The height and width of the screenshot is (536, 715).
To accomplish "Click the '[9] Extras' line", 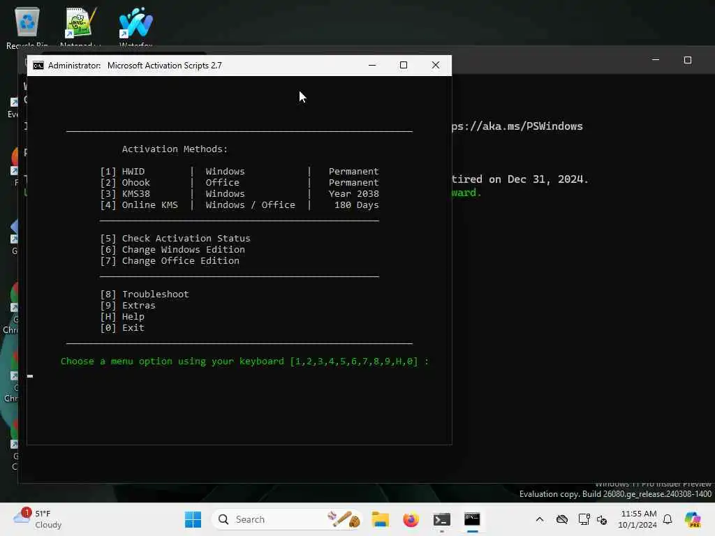I will 128,306.
